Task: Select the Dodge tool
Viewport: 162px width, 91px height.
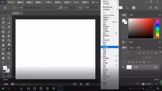Action: 9,45
